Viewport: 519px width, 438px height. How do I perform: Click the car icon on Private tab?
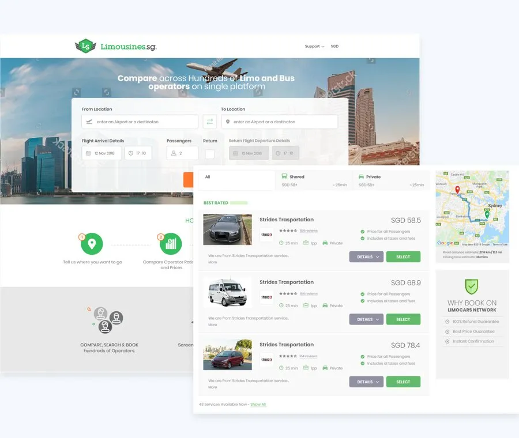point(361,177)
